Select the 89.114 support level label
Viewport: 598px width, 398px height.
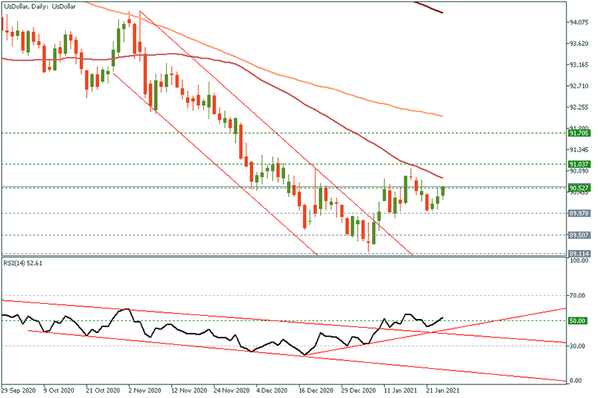[579, 254]
